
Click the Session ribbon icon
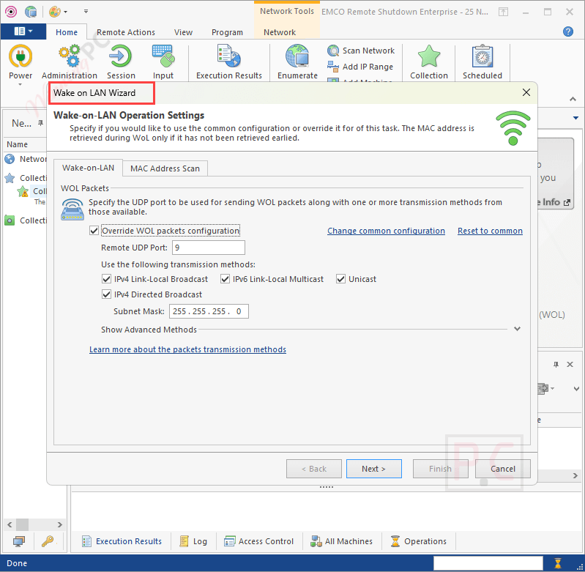(121, 56)
